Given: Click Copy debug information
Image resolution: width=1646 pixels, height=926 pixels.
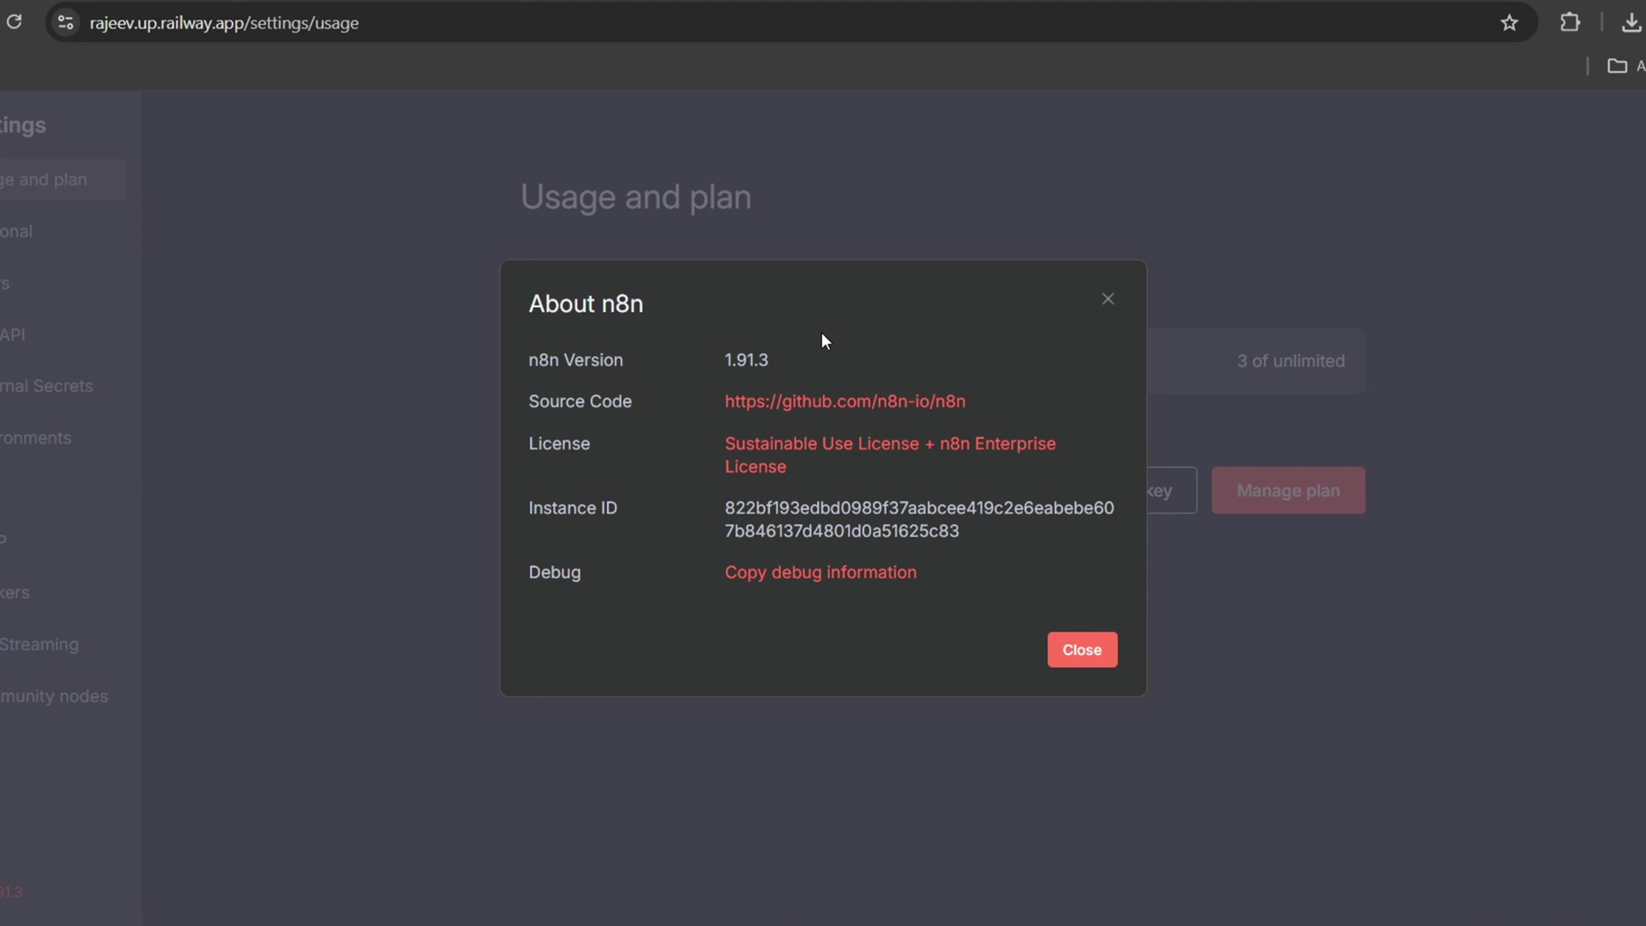Looking at the screenshot, I should pos(820,572).
